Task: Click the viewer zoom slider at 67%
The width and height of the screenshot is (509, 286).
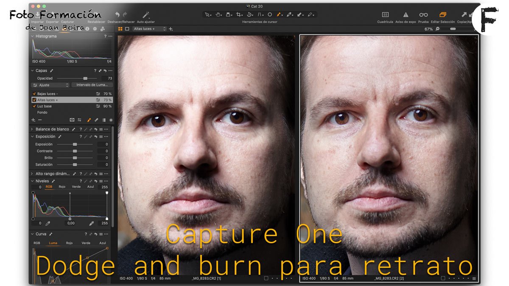Action: pos(453,29)
